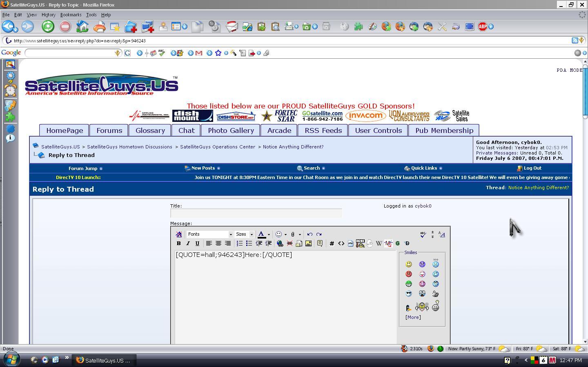588x367 pixels.
Task: Insert image using picture icon
Action: [308, 243]
